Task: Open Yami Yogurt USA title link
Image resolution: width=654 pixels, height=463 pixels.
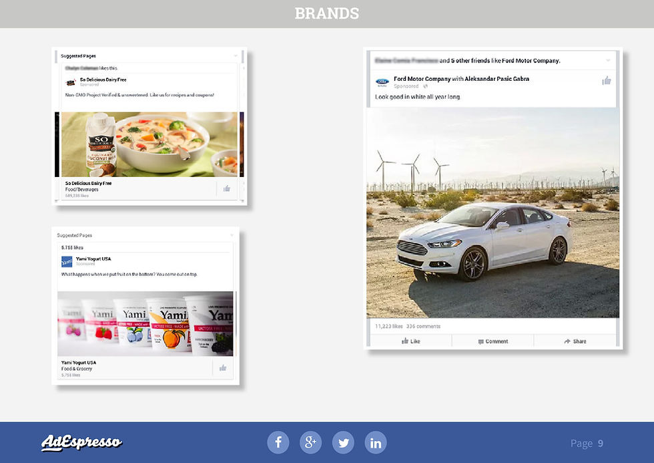Action: [x=93, y=259]
